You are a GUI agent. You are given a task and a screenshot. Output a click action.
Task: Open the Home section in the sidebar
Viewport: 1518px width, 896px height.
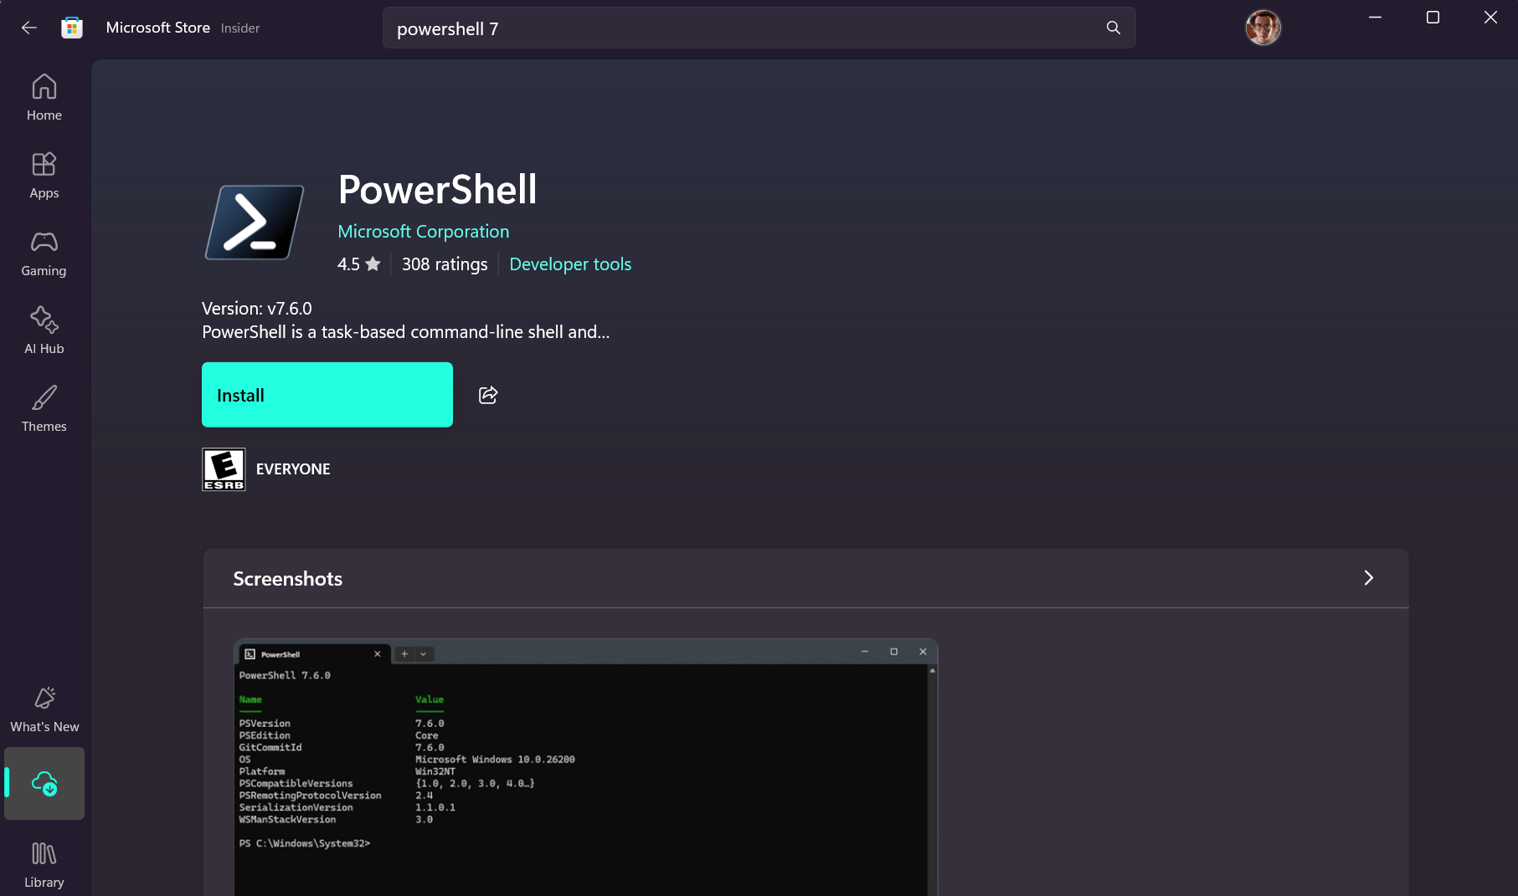(44, 96)
